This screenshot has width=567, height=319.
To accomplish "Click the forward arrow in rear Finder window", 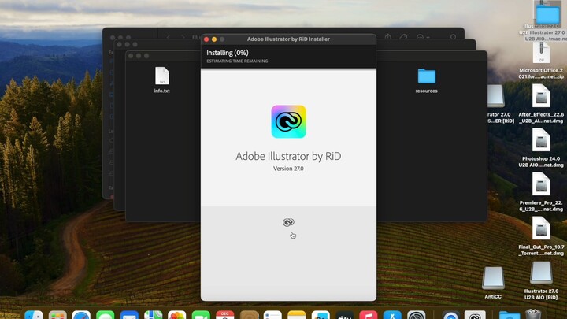I will [183, 37].
